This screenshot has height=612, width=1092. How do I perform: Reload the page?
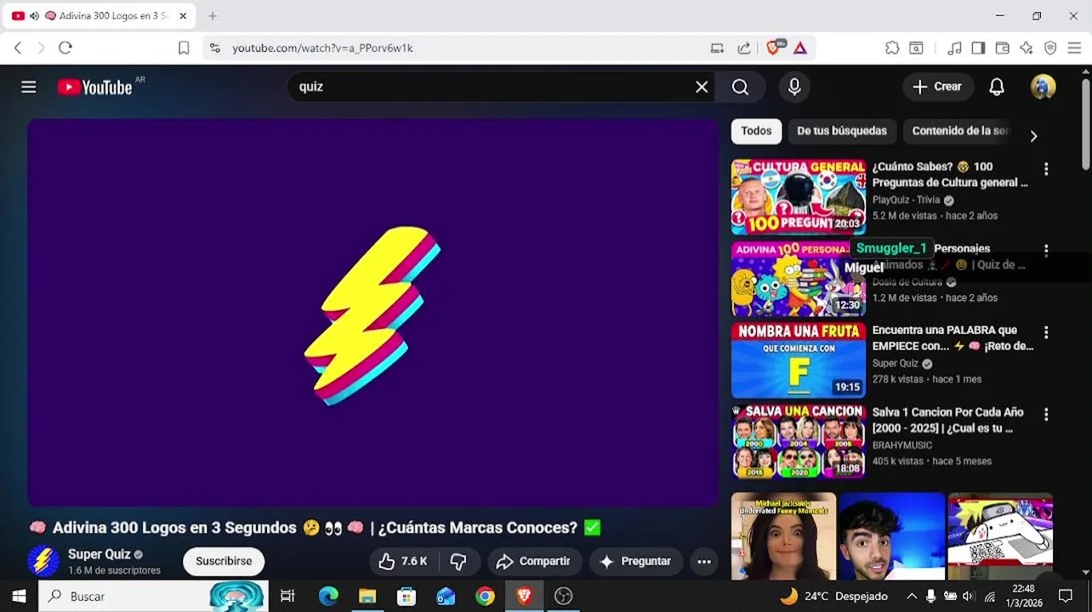point(65,48)
